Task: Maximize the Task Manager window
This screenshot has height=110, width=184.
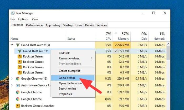Action: point(154,13)
